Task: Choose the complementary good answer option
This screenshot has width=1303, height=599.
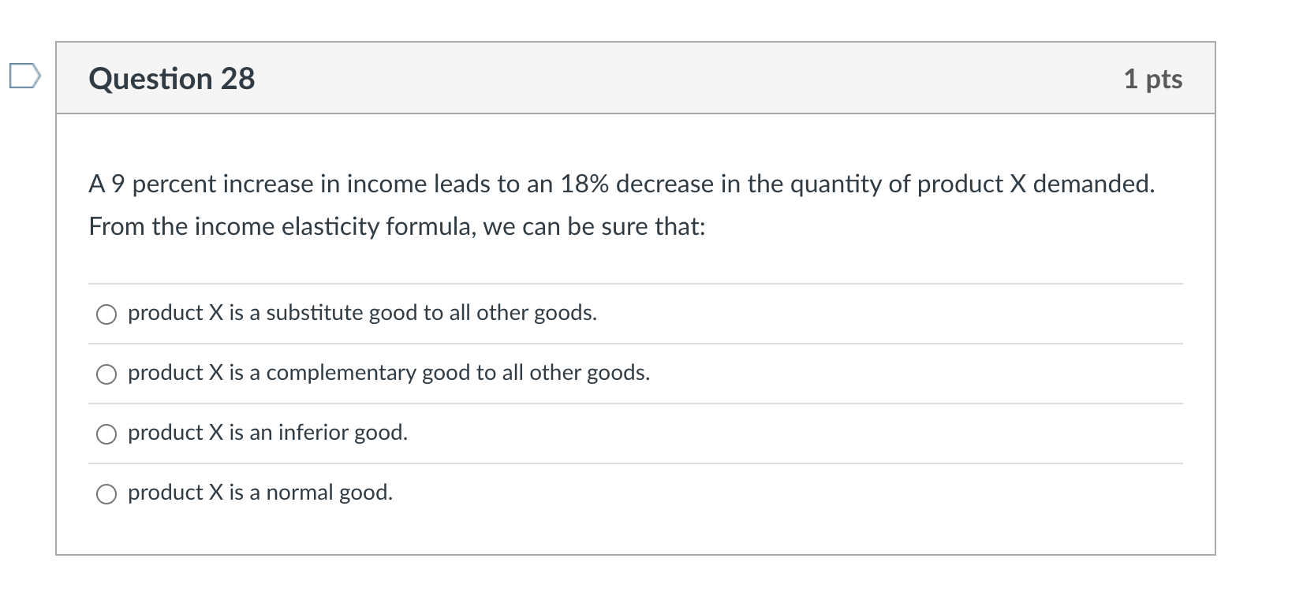Action: 106,374
